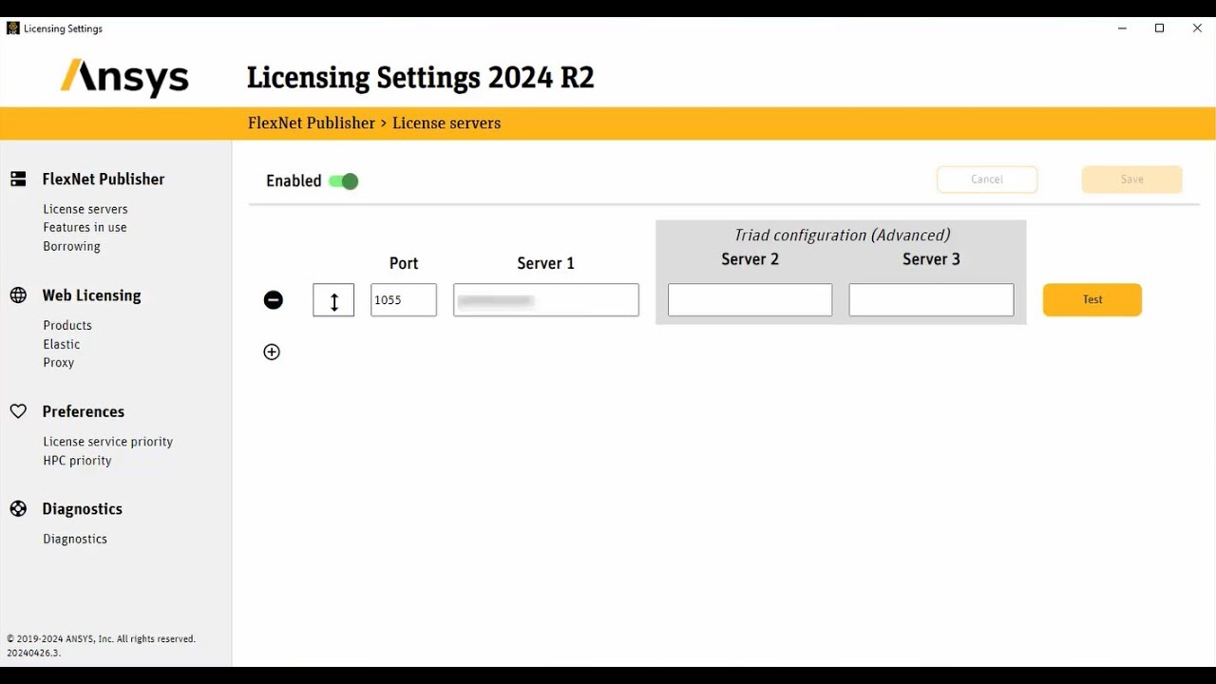Open HPC priority page

pos(77,461)
